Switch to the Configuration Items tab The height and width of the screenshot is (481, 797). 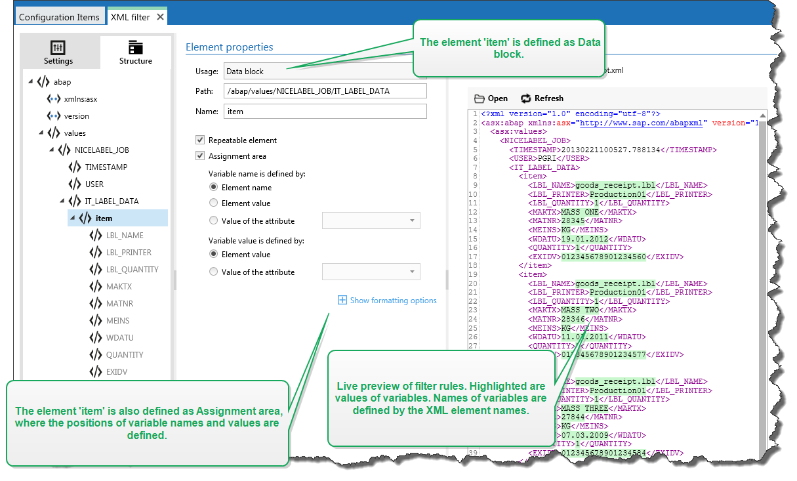click(60, 15)
